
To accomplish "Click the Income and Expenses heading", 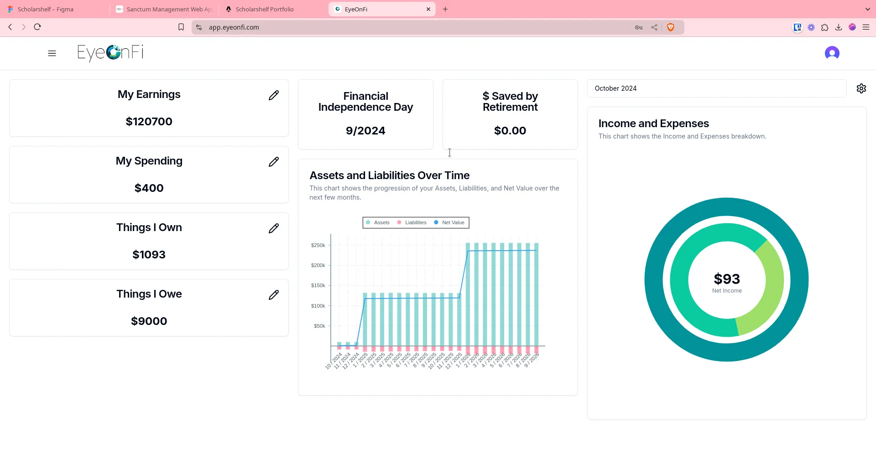I will click(x=653, y=124).
